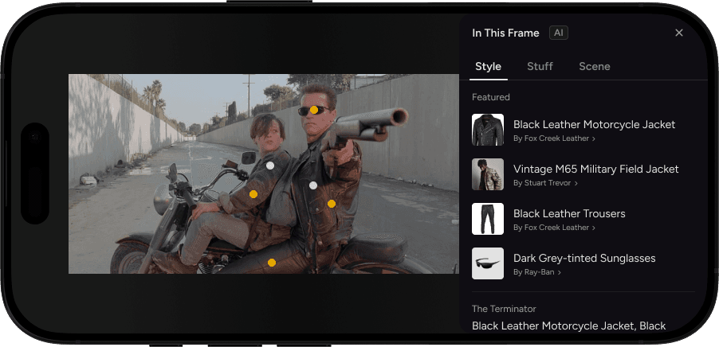Open Dark Grey-tinted Sunglasses thumbnail
This screenshot has height=347, width=719.
pos(488,263)
